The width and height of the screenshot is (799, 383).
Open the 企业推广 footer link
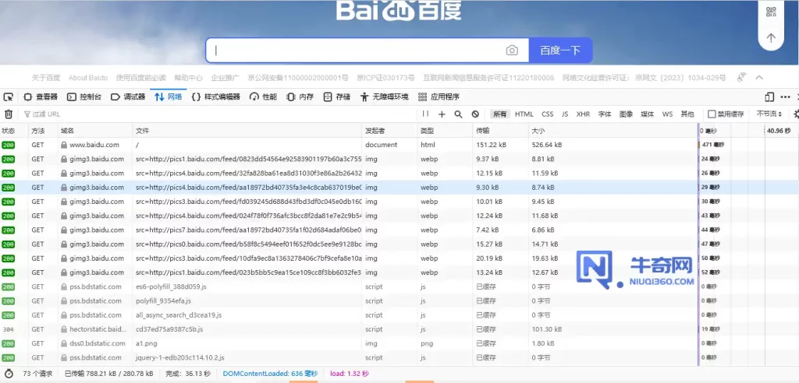[225, 78]
